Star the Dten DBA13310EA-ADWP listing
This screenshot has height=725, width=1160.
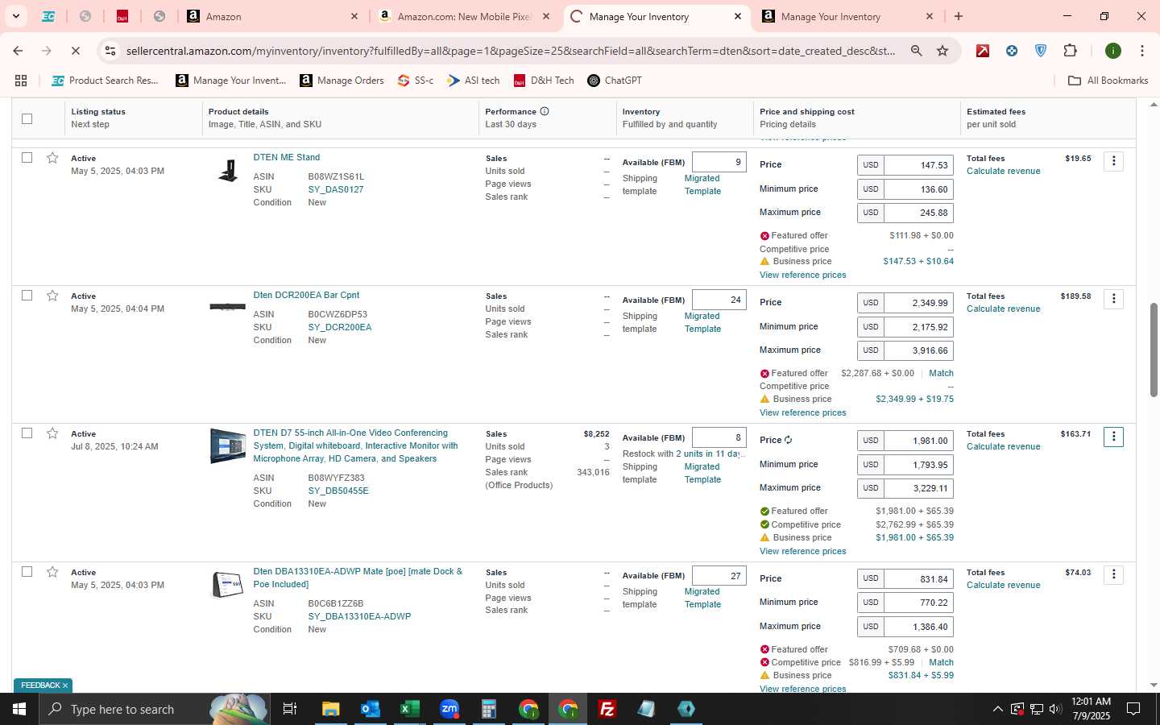tap(52, 572)
